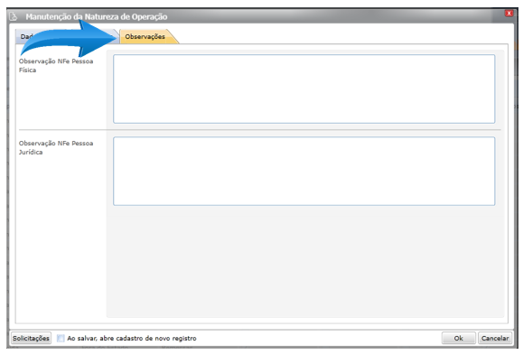Focus the Observação NFe Pessoa Jurídica text area
523x355 pixels.
point(304,171)
